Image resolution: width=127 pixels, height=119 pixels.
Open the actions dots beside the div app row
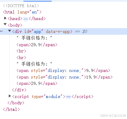[1, 31]
